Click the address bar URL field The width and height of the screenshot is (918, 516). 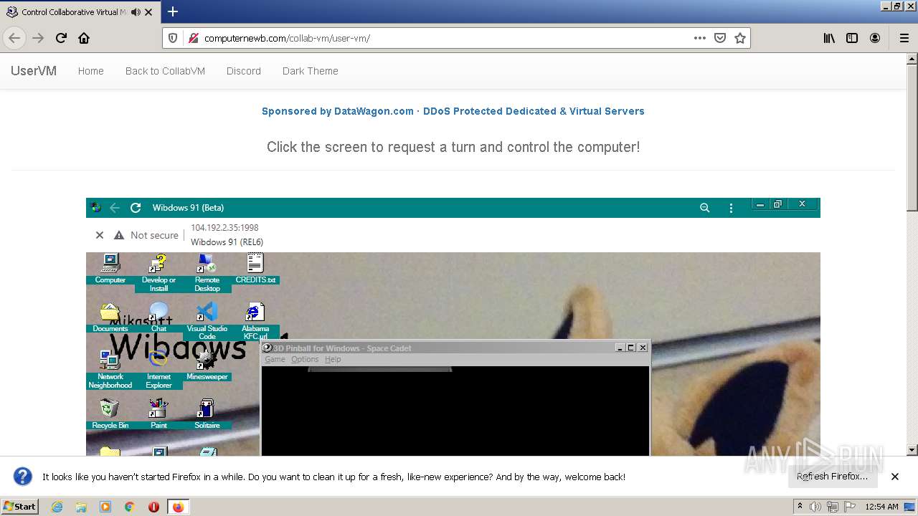[x=445, y=38]
